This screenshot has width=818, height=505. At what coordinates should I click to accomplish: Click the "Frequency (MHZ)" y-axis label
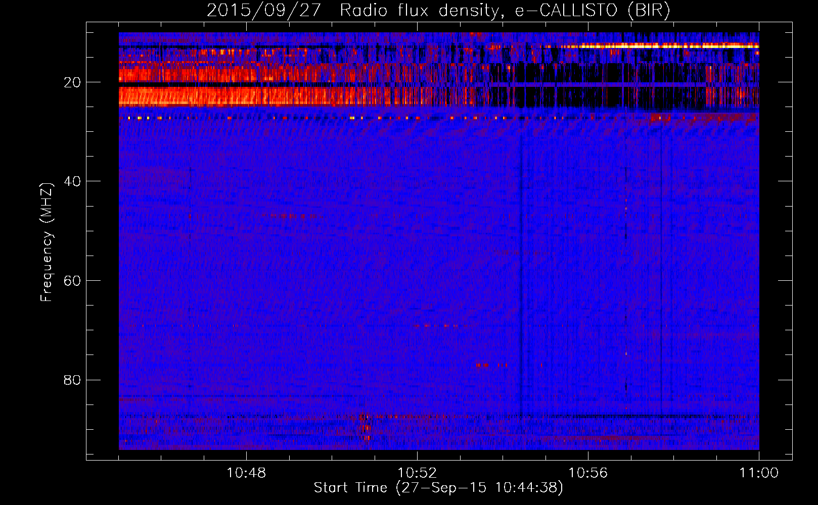coord(47,242)
